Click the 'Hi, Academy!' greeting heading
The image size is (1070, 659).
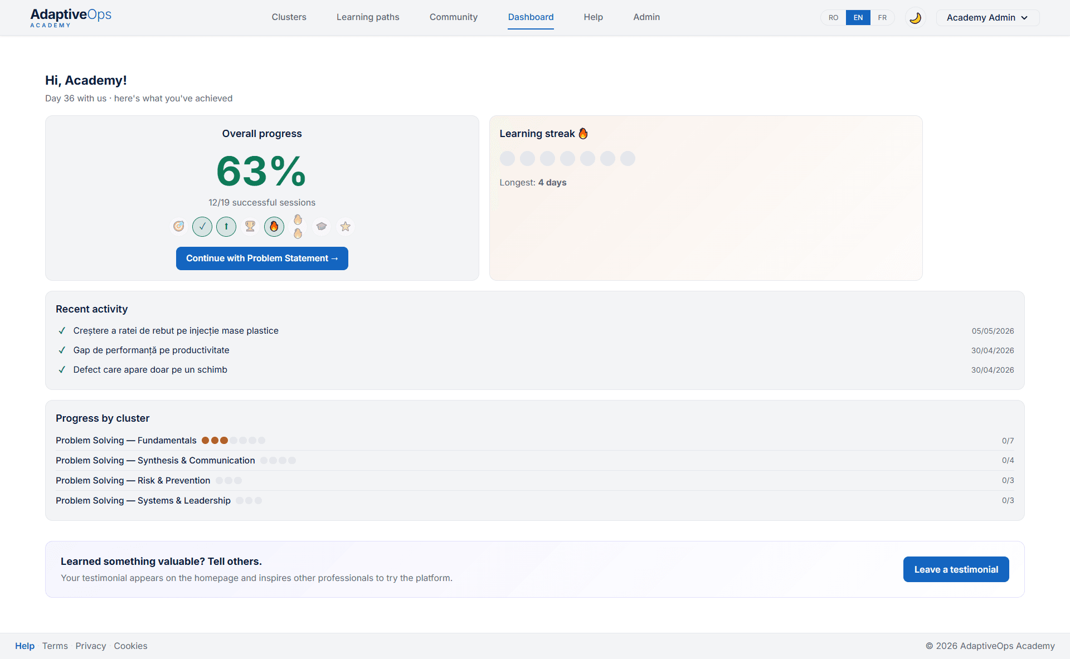pos(86,80)
